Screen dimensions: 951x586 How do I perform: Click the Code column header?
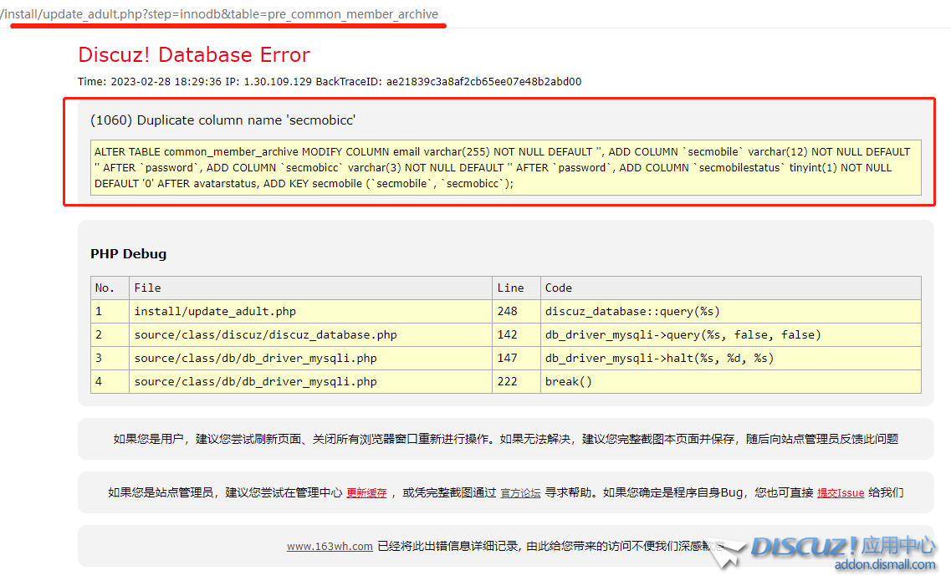[558, 288]
